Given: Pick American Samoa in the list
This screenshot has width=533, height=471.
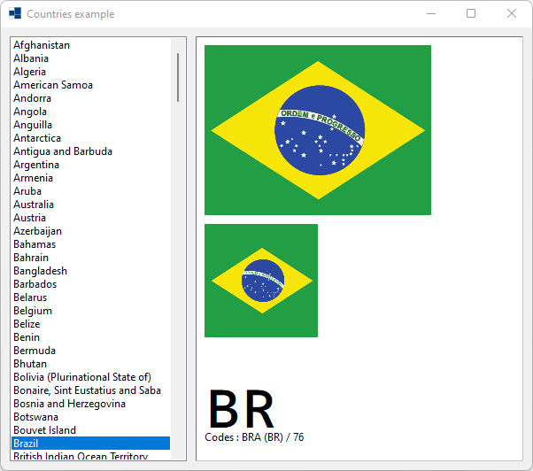Looking at the screenshot, I should click(x=91, y=85).
